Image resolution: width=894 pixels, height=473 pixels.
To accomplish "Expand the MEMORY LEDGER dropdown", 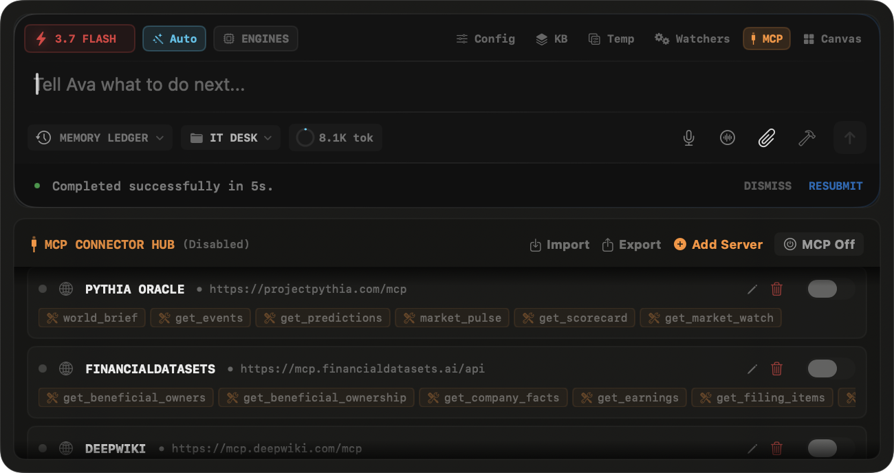I will pyautogui.click(x=100, y=137).
